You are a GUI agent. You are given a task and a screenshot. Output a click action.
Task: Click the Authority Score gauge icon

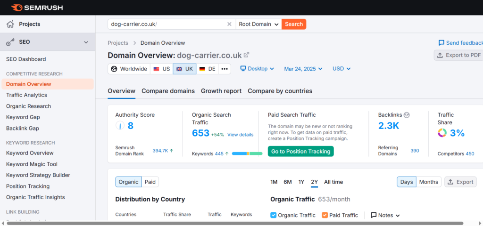pyautogui.click(x=120, y=125)
